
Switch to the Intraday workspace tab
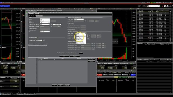(21, 94)
